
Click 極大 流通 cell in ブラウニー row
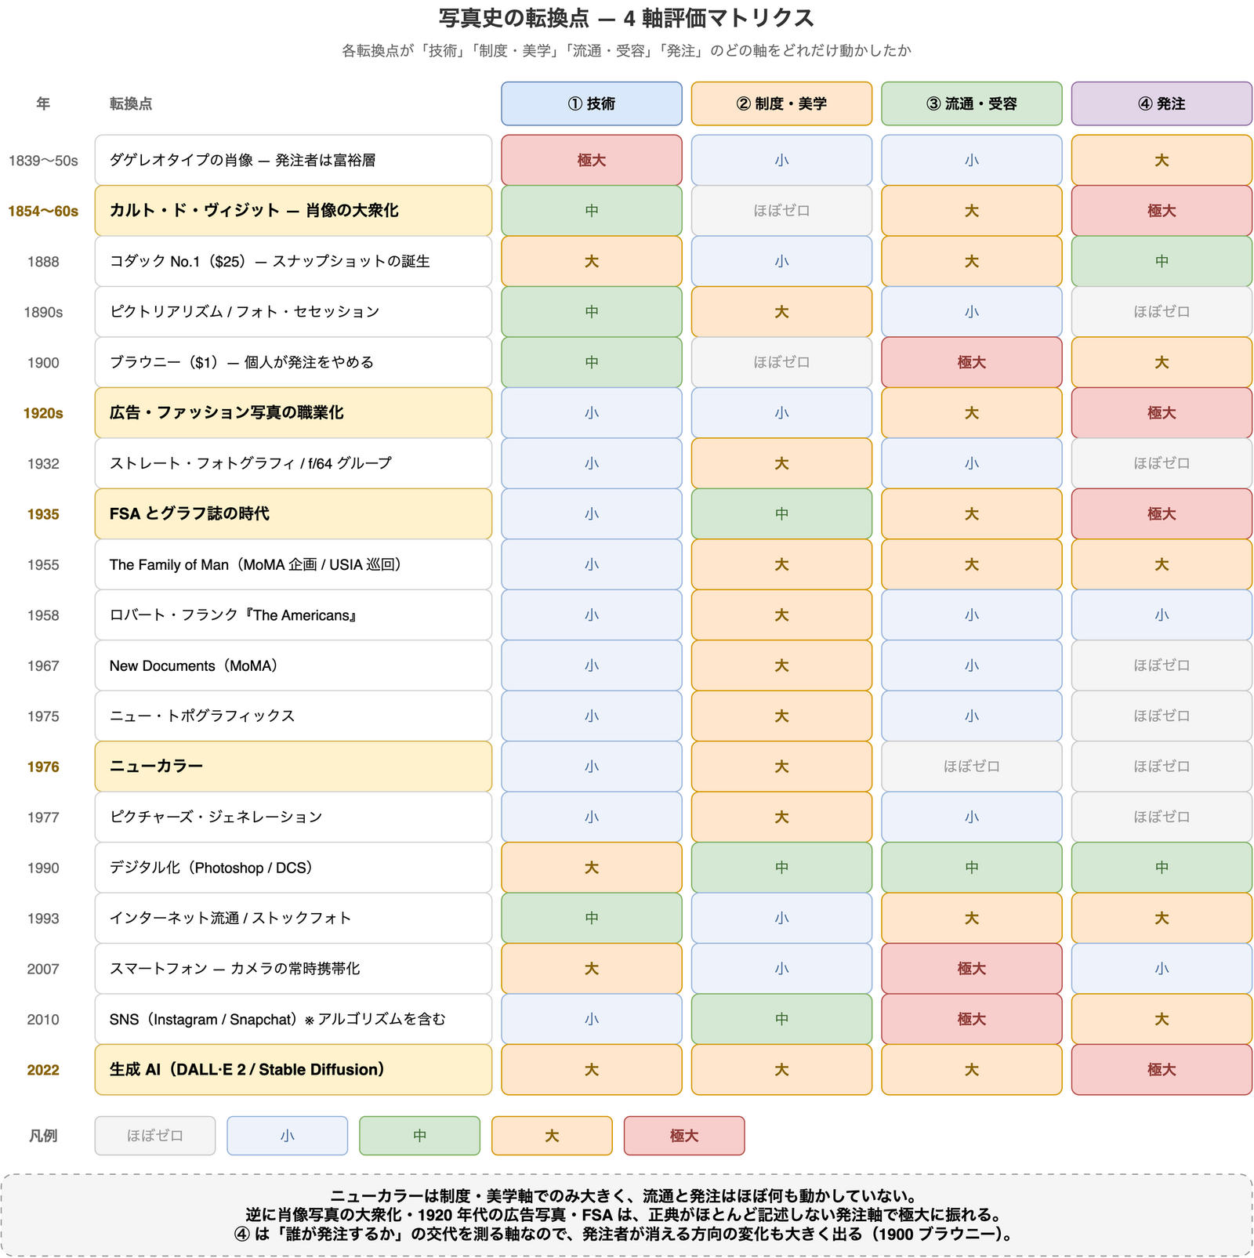[972, 362]
